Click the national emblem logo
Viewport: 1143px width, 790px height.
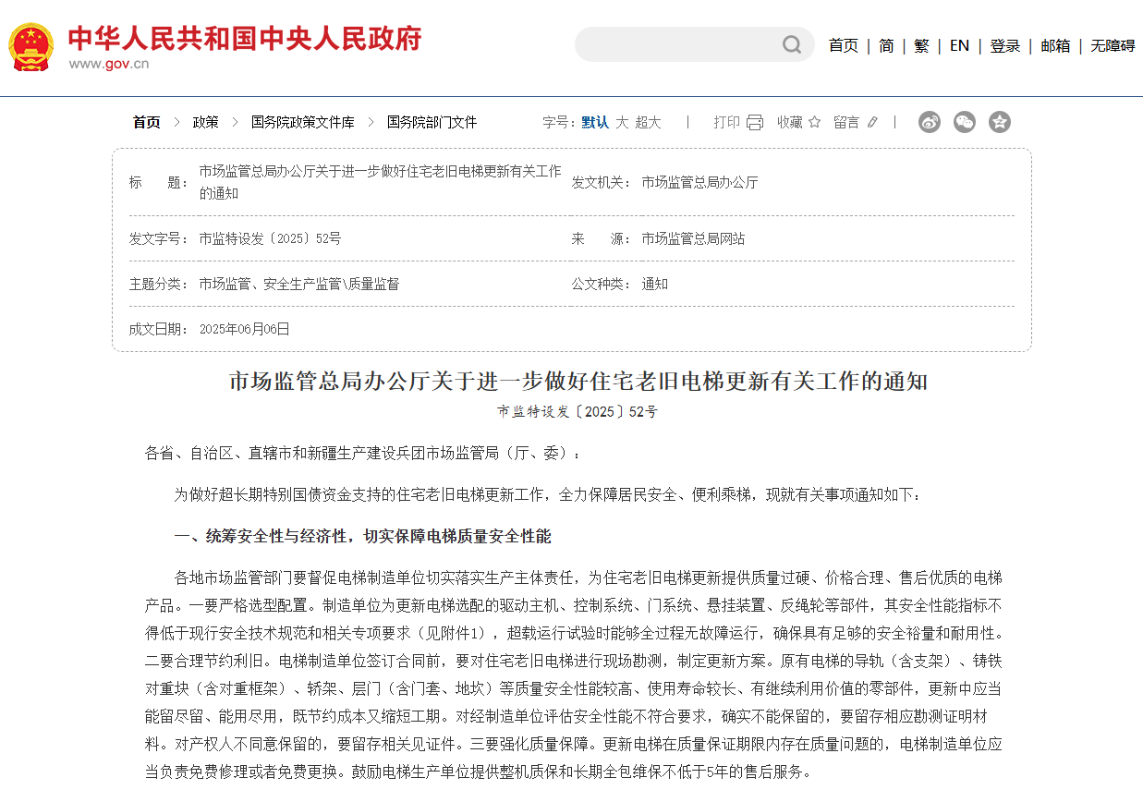[31, 46]
